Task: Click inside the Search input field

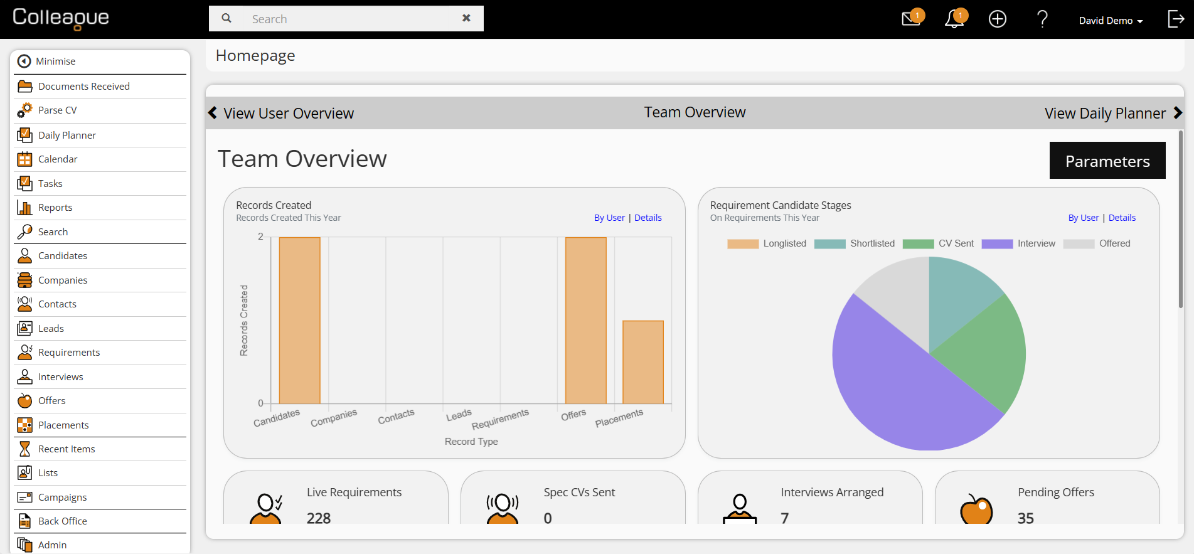Action: click(x=351, y=19)
